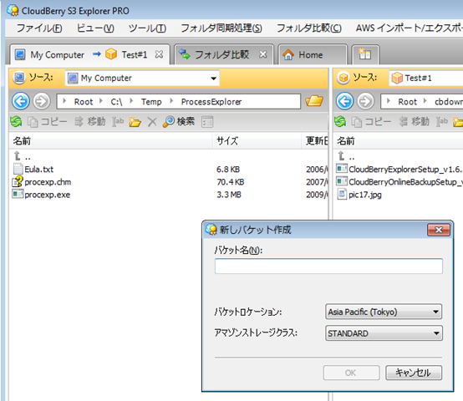Click Temp in the left path bar

click(151, 102)
